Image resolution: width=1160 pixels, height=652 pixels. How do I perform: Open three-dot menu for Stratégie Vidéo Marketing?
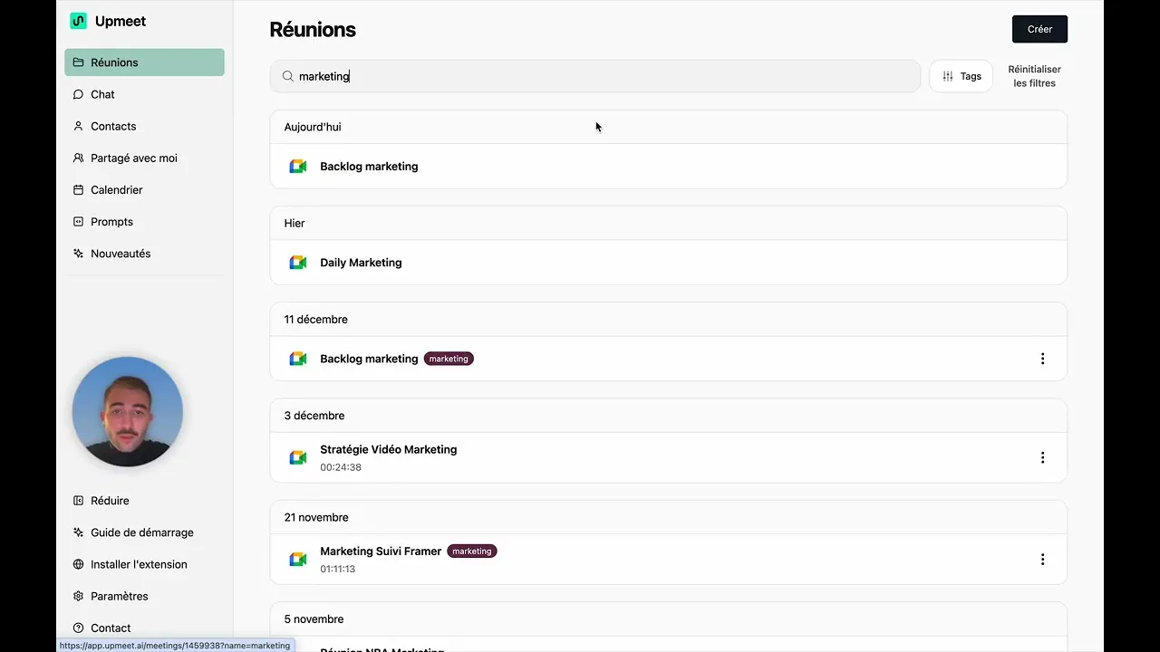tap(1042, 457)
